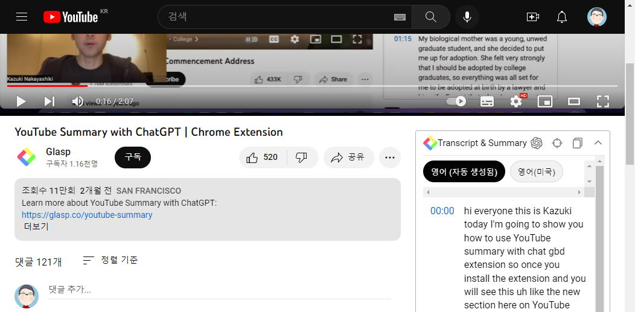This screenshot has width=635, height=312.
Task: Expand description with 더보기
Action: tap(36, 227)
